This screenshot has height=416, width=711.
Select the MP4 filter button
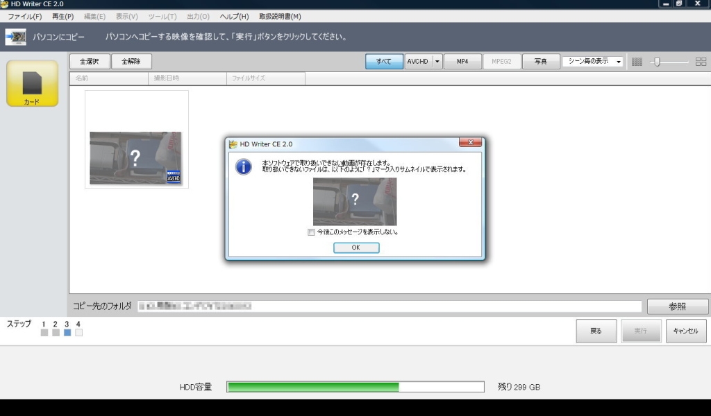[x=462, y=62]
